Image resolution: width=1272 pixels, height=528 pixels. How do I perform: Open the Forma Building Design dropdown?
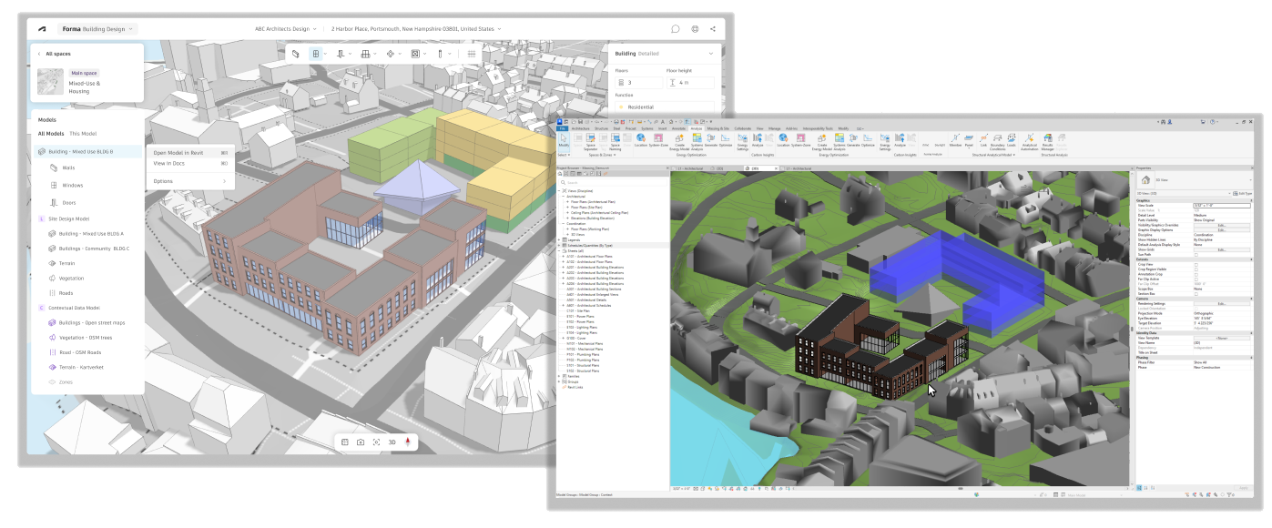coord(98,29)
